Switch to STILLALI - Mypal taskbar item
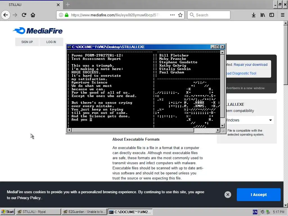Screen dimensions: 288x216 (x=38, y=212)
